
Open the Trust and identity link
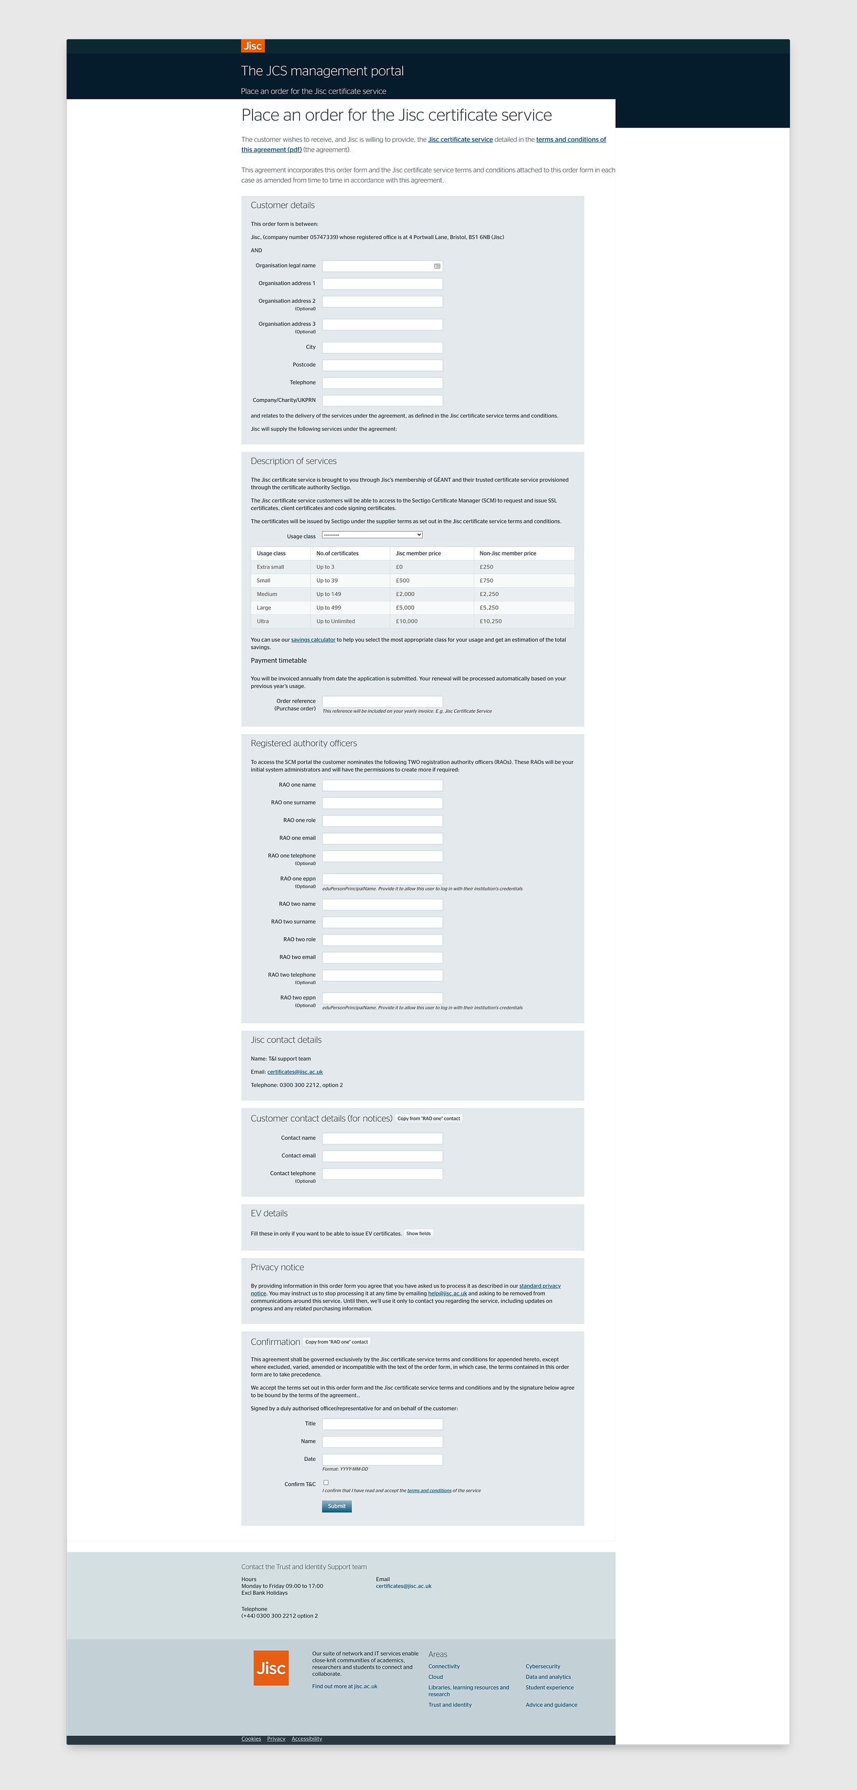tap(450, 1705)
